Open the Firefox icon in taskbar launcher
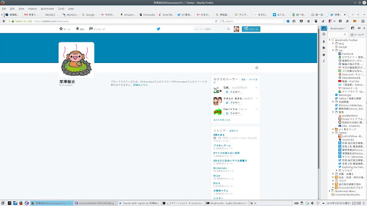Viewport: 367px width, 206px height. [x=21, y=203]
